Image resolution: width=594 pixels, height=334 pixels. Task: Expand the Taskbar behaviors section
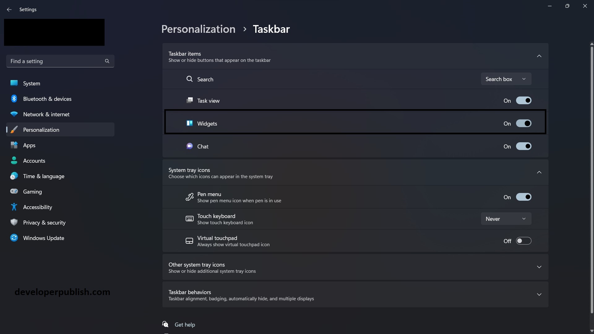coord(539,294)
